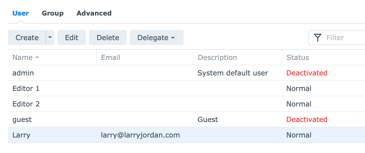
Task: Click the filter funnel icon
Action: coord(318,38)
